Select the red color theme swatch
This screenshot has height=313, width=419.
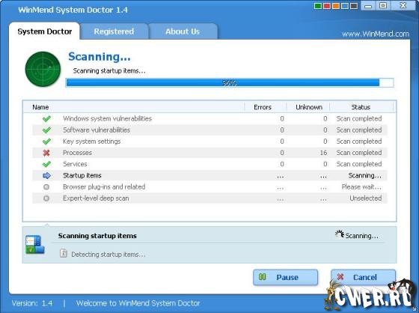327,6
